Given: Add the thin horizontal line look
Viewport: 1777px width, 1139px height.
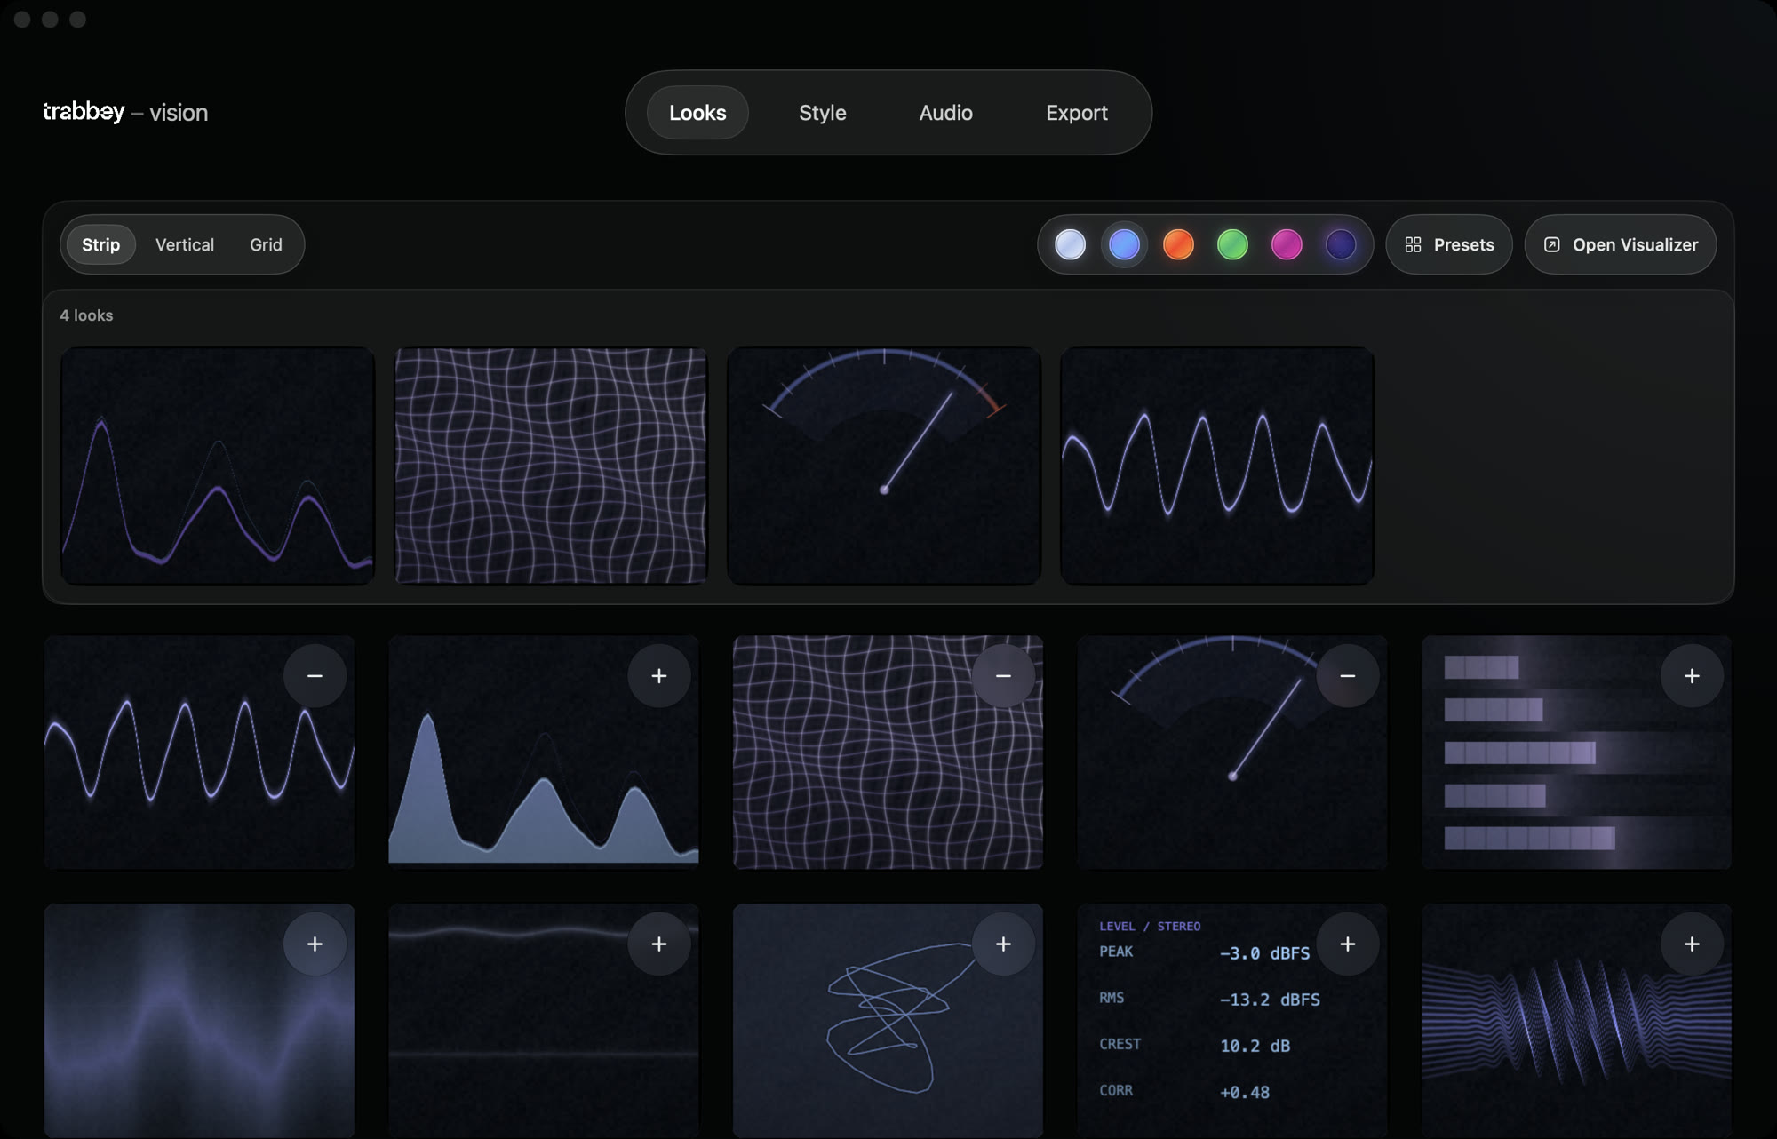Looking at the screenshot, I should coord(658,944).
